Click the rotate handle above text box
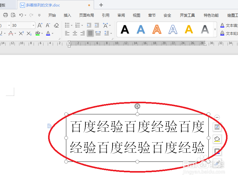This screenshot has height=180, width=238. 137,106
